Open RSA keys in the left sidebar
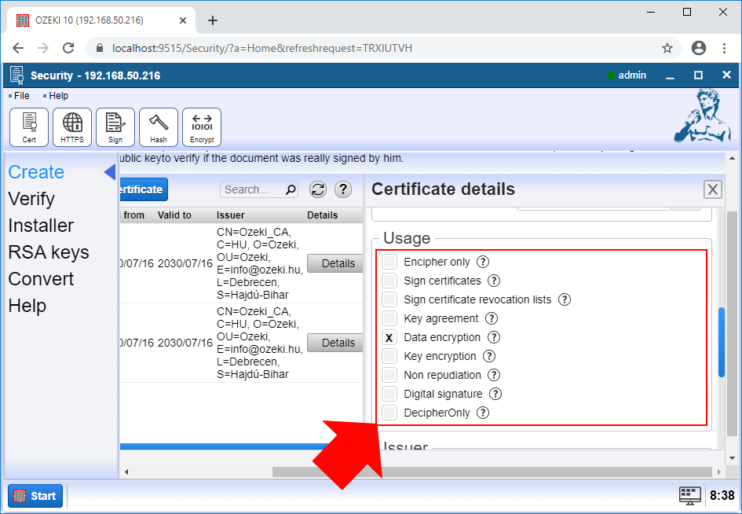 click(x=48, y=252)
